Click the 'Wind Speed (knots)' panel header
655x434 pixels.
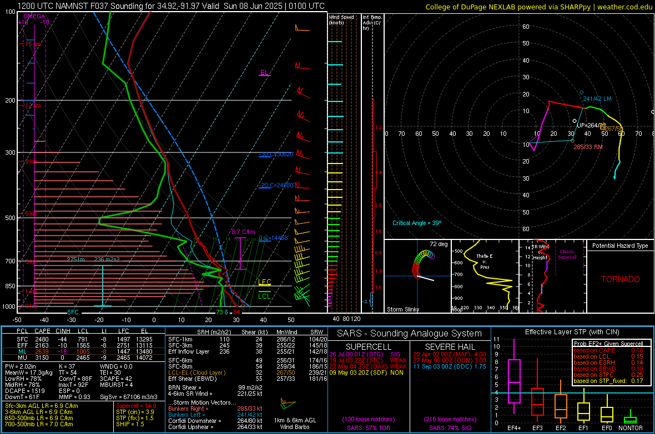pyautogui.click(x=341, y=19)
